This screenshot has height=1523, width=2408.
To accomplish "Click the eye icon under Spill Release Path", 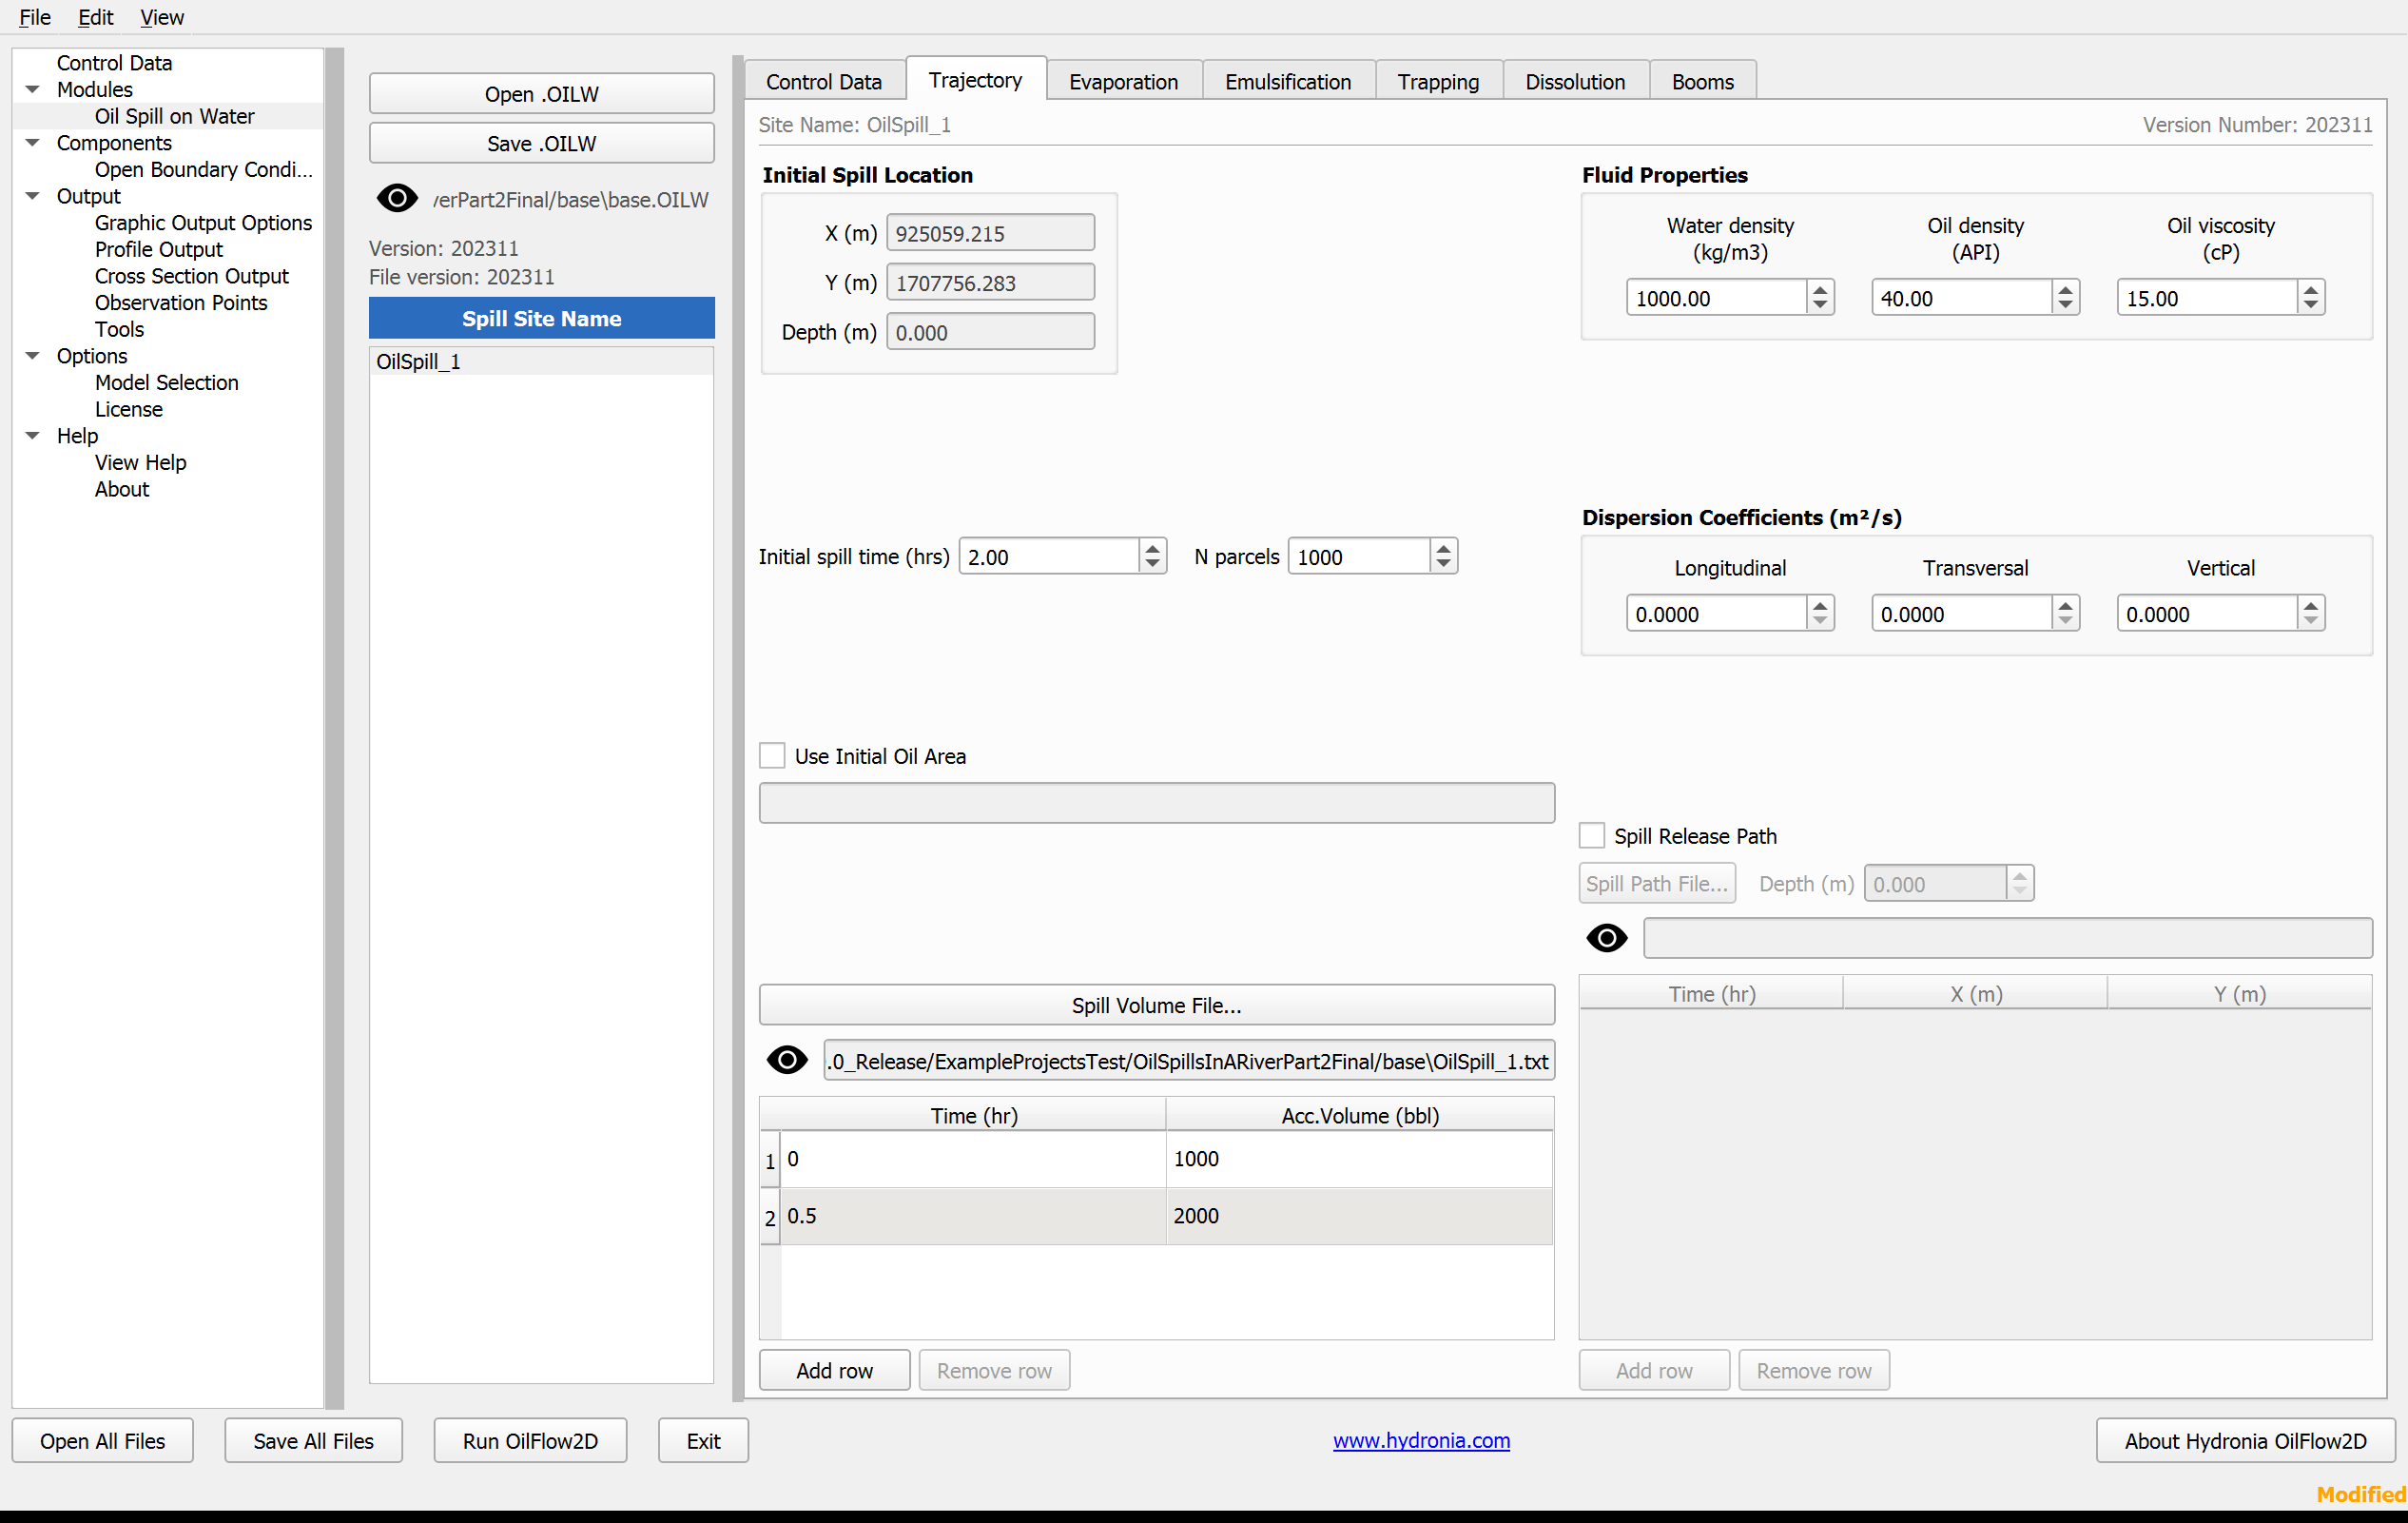I will coord(1607,938).
